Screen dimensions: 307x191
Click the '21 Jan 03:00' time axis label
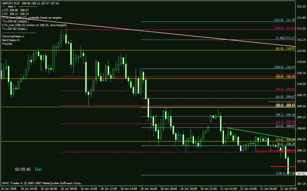click(x=249, y=189)
